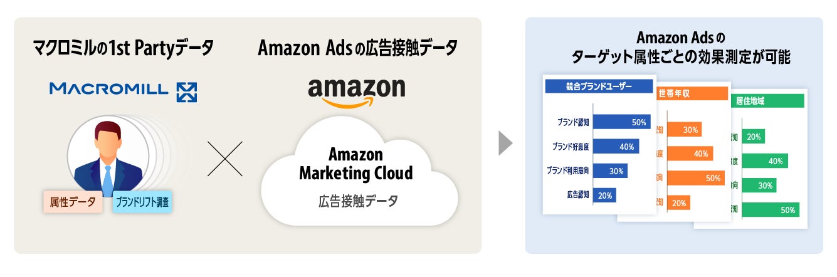Click the large multiplication cross symbol
Screen dimensions: 837x277
pyautogui.click(x=224, y=159)
